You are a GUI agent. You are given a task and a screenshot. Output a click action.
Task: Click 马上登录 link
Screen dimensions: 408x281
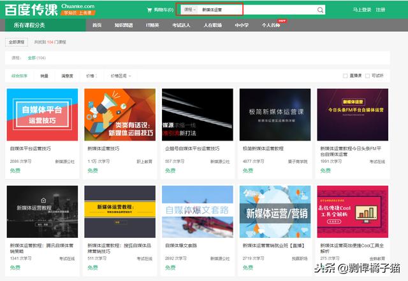(362, 10)
